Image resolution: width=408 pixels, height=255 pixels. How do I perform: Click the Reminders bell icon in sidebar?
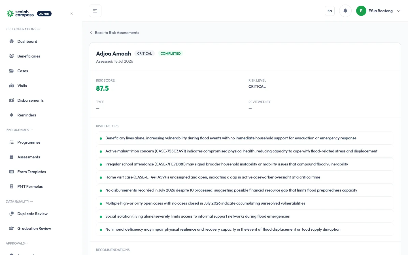(x=12, y=115)
